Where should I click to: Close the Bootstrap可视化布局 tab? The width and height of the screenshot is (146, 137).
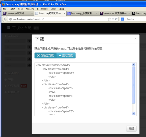click(64, 13)
